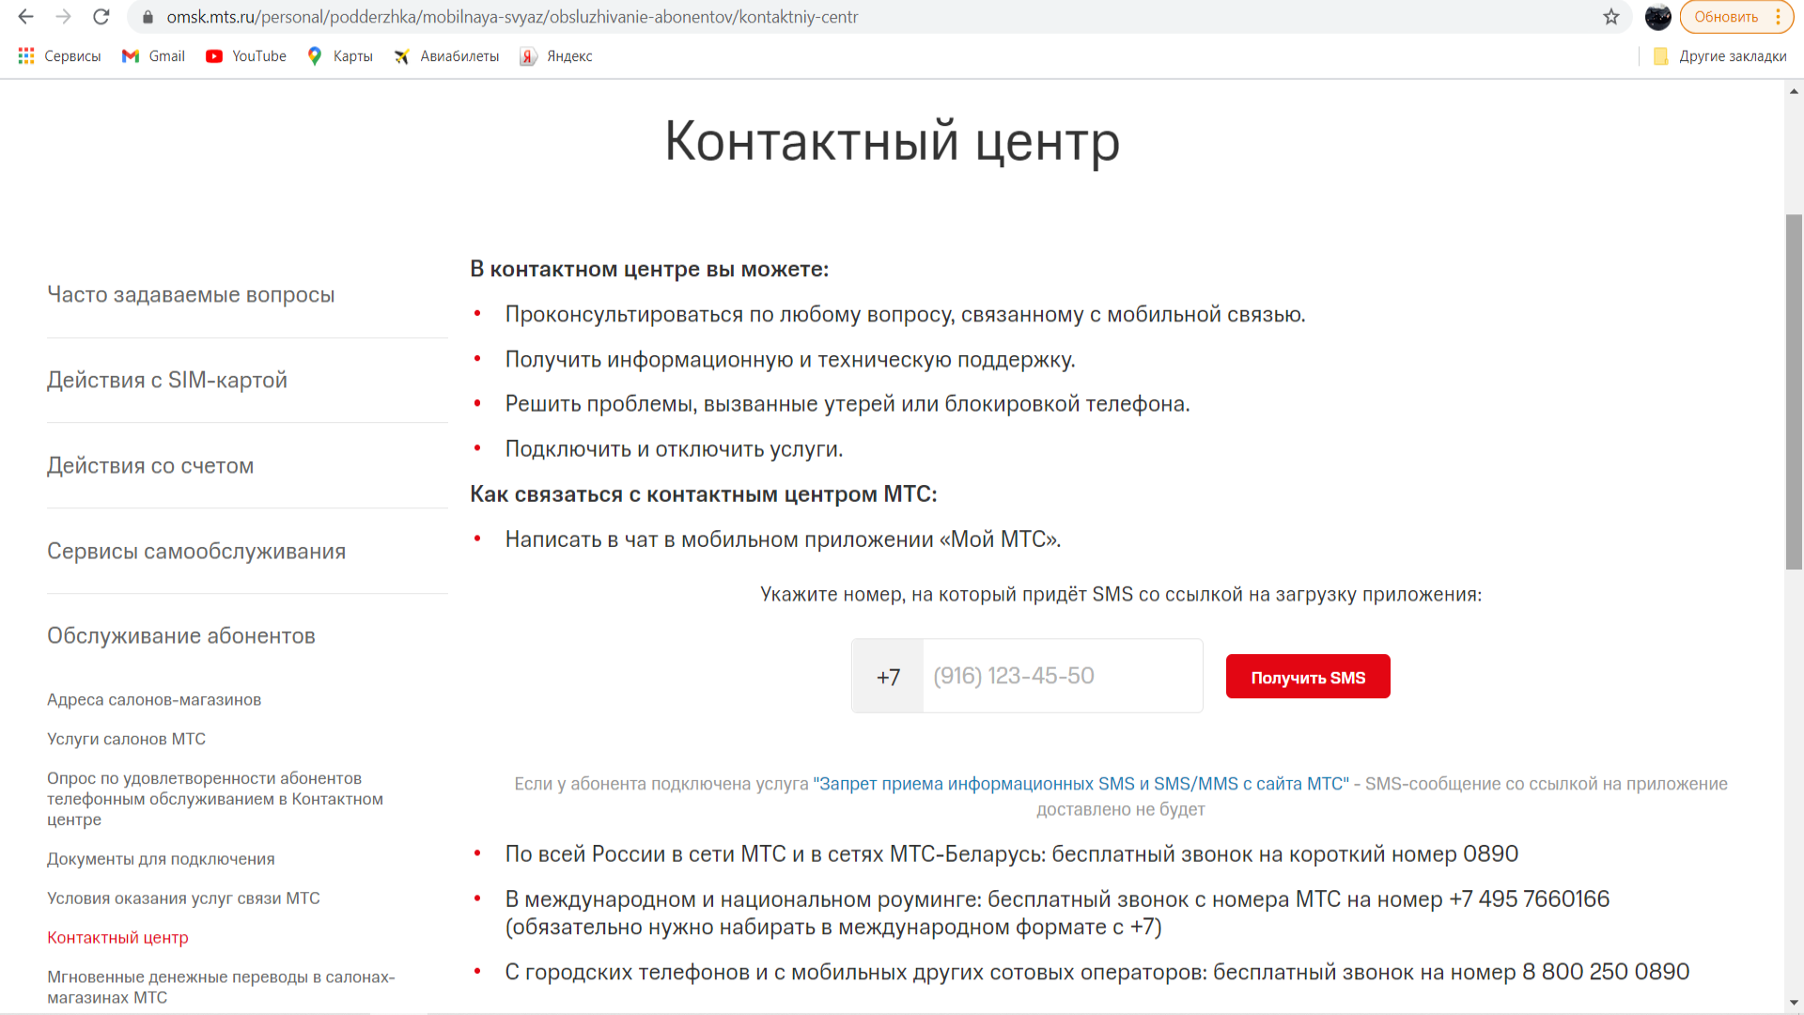Open the browser profile avatar

click(1657, 17)
